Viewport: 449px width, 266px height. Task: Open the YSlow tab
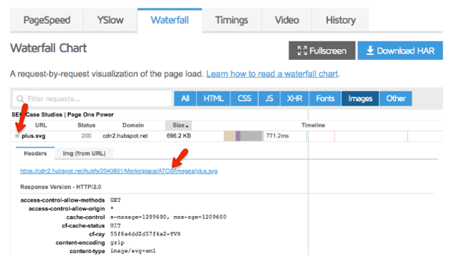110,20
